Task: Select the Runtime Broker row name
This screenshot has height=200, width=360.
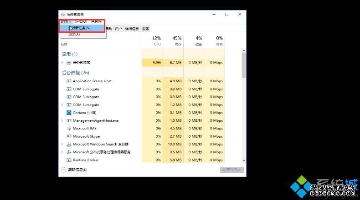Action: [86, 160]
